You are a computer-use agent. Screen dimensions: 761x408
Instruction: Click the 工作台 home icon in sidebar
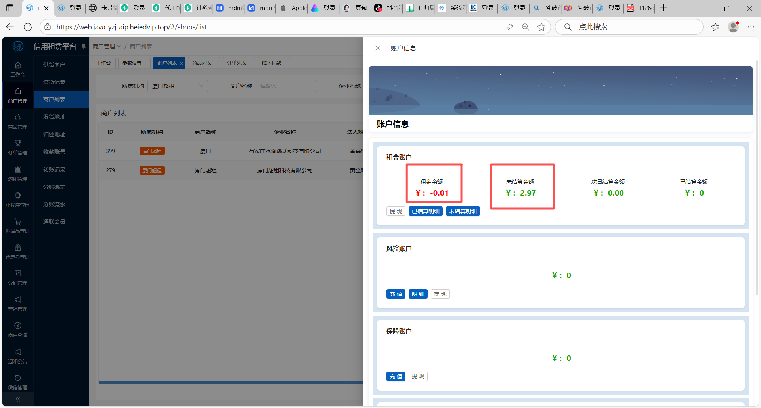click(18, 65)
